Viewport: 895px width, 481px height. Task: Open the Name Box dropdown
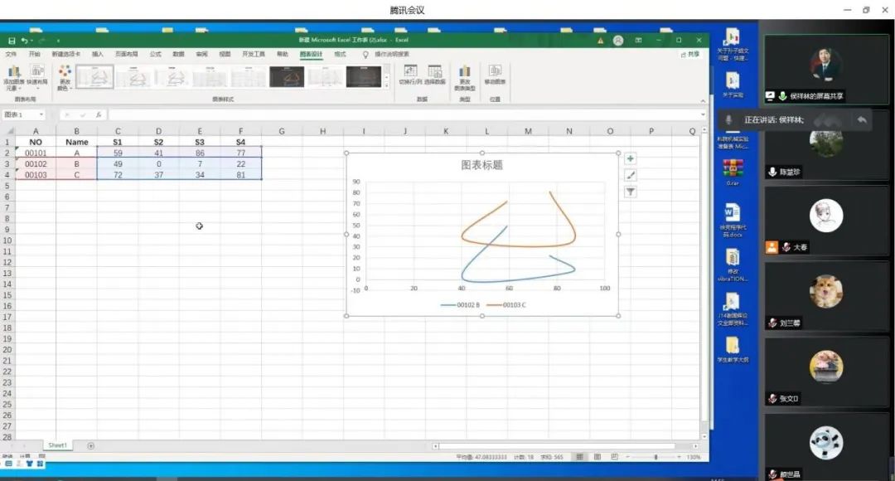click(x=42, y=115)
